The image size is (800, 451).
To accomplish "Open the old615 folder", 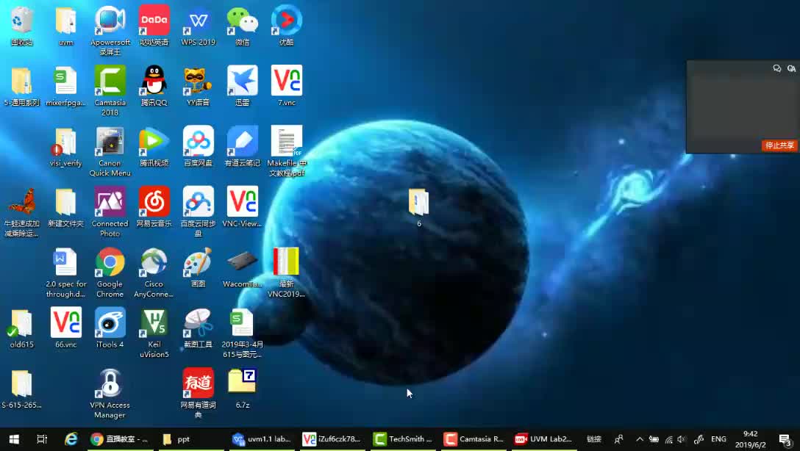I will point(21,328).
